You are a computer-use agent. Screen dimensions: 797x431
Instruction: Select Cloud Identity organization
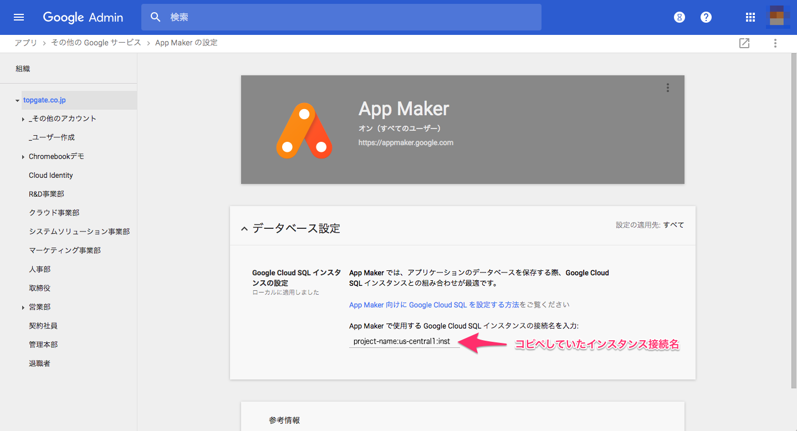point(51,175)
